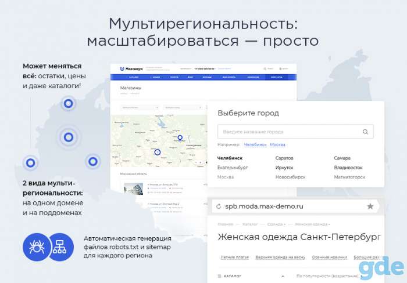The width and height of the screenshot is (407, 283).
Task: Click the Московская область list heading
Action: point(133,174)
